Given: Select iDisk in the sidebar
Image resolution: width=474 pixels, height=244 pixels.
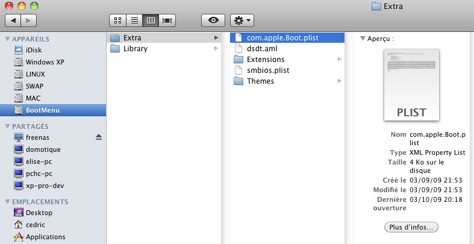Looking at the screenshot, I should [53, 50].
